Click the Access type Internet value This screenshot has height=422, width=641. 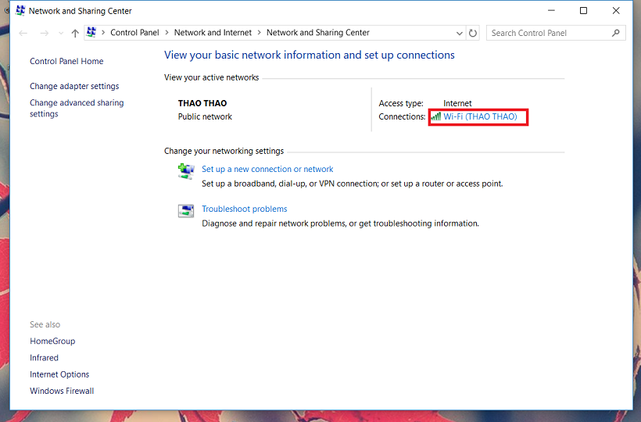pos(457,103)
